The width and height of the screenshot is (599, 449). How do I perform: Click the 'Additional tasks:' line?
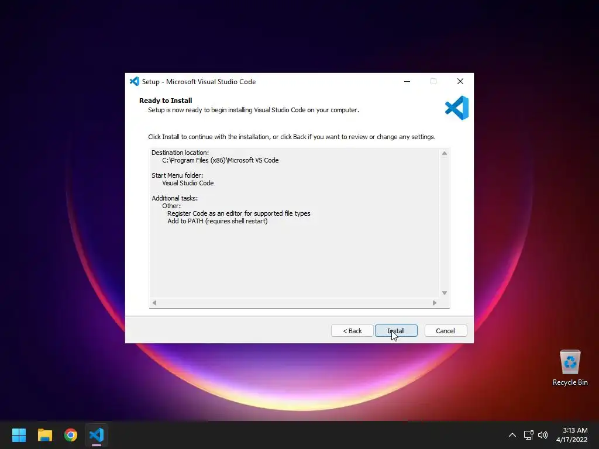(x=174, y=198)
